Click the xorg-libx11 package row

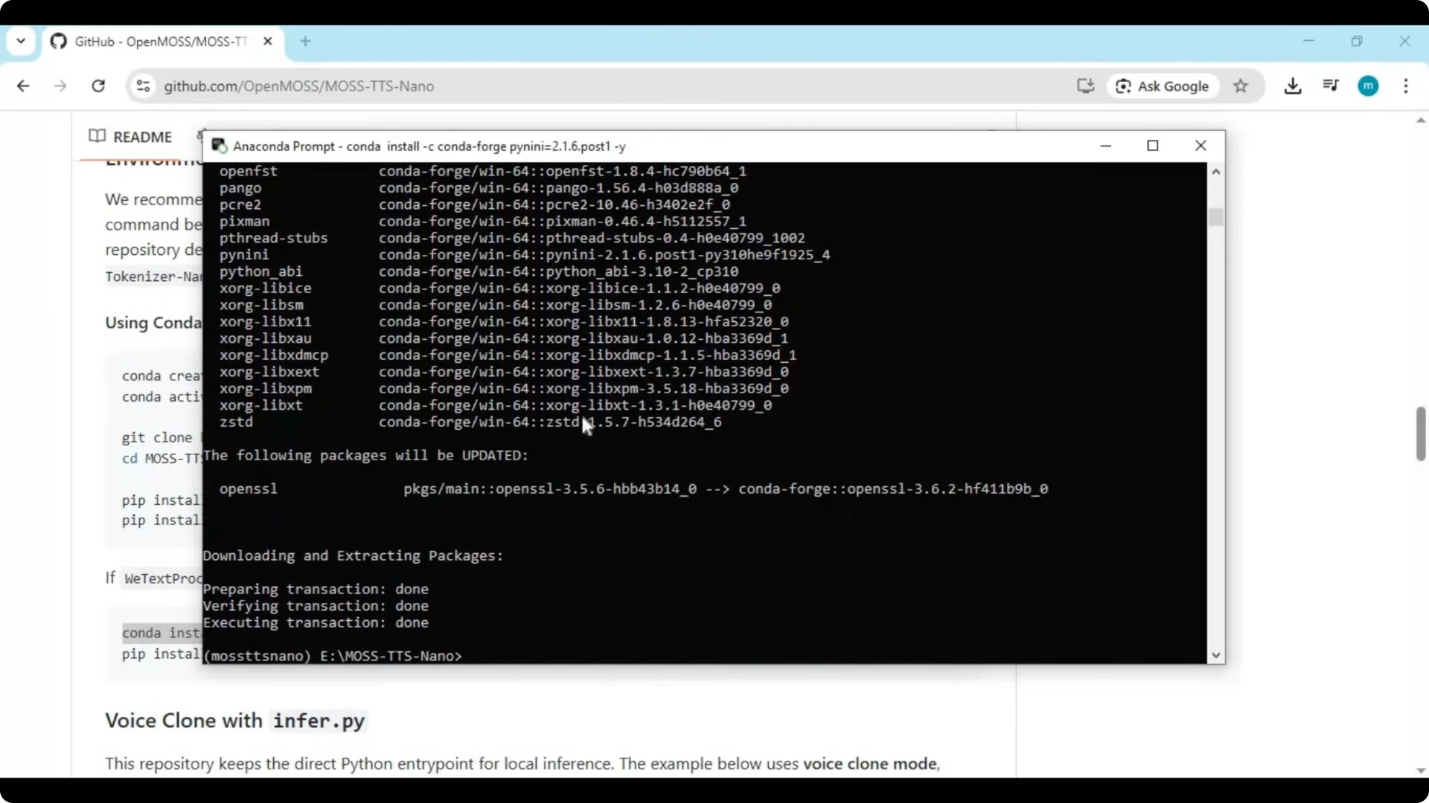[x=504, y=322]
